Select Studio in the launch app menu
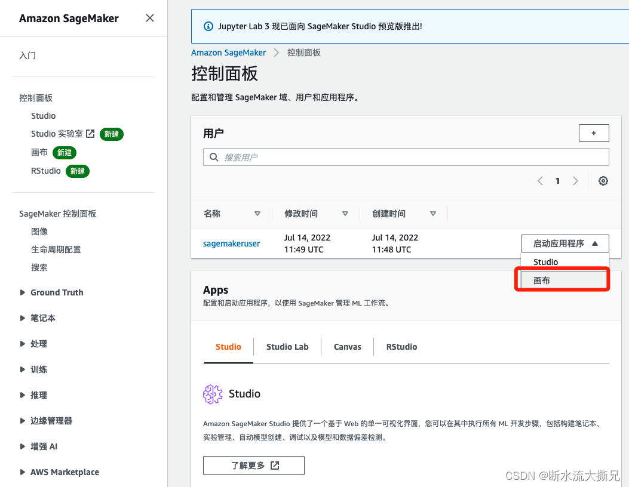Image resolution: width=629 pixels, height=487 pixels. (x=565, y=262)
